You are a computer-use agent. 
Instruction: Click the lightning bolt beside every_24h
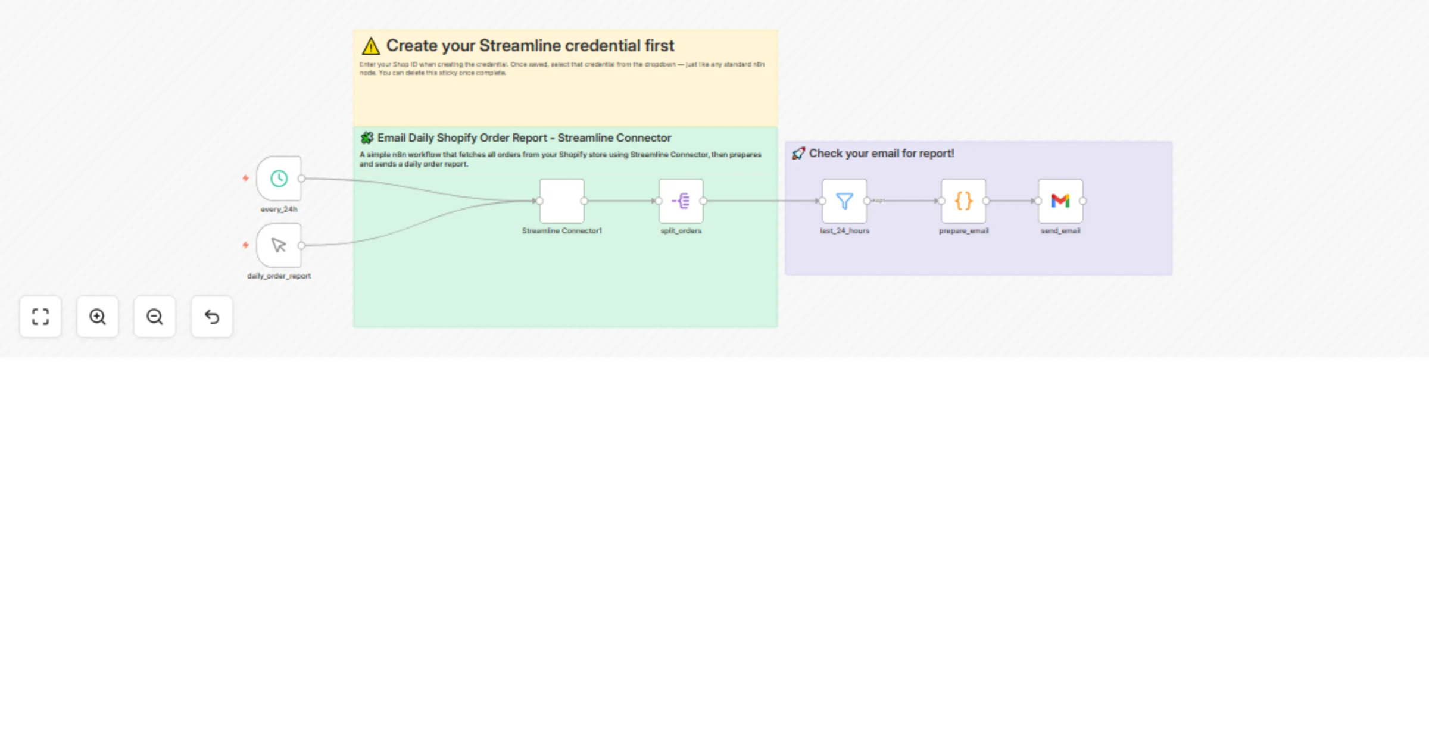point(245,178)
